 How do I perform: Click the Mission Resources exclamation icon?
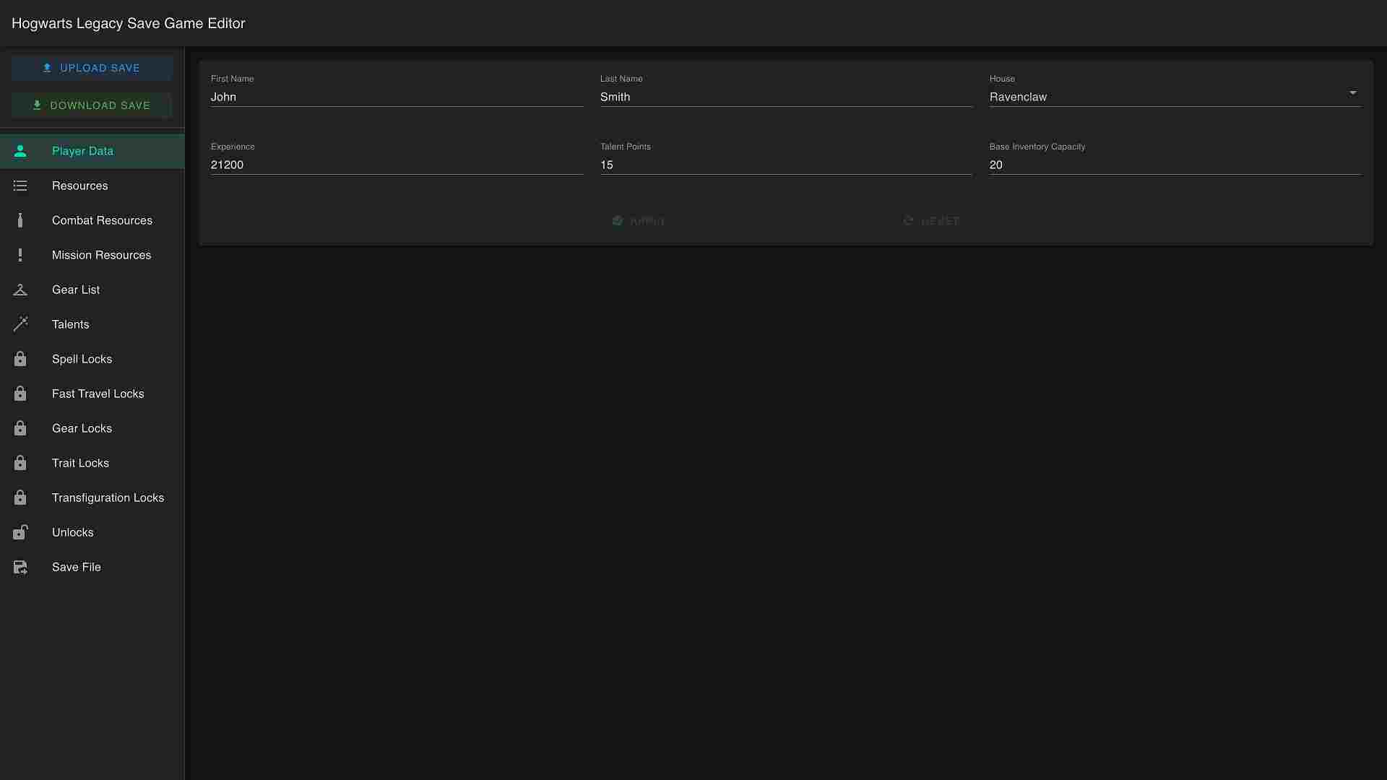(20, 255)
